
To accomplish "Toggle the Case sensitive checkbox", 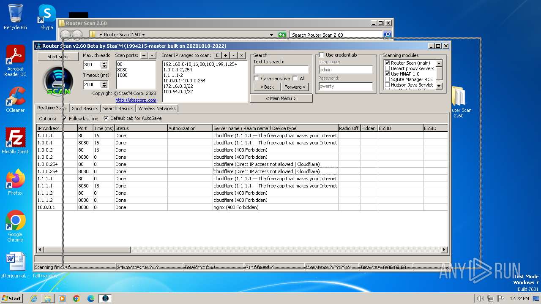I will pyautogui.click(x=256, y=79).
